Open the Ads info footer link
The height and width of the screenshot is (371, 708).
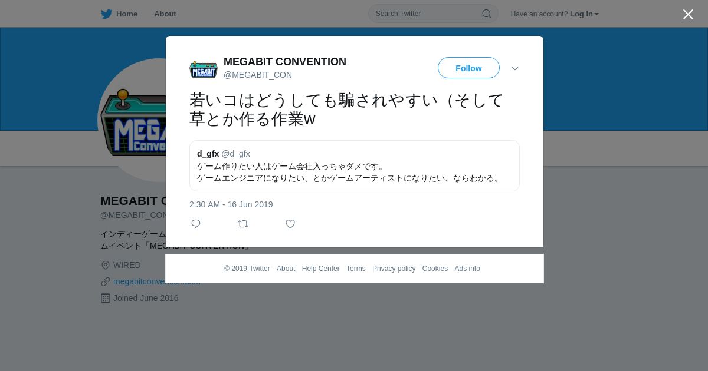tap(467, 269)
